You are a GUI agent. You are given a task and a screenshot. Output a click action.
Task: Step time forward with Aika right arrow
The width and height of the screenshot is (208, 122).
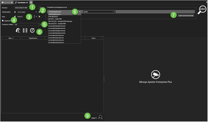(x=39, y=17)
